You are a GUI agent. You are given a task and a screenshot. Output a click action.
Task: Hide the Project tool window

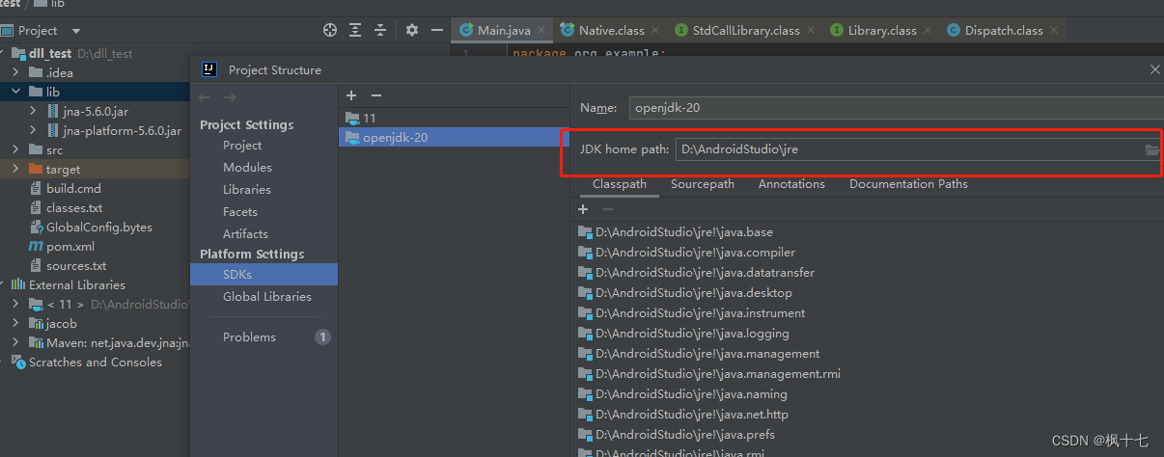tap(437, 30)
